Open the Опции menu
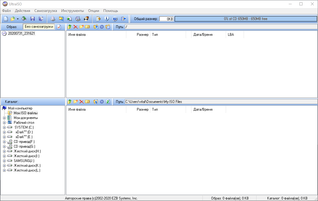318x201 pixels. tap(93, 11)
